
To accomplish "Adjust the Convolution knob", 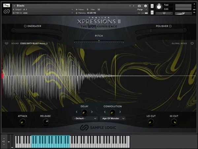I will 112,112.
